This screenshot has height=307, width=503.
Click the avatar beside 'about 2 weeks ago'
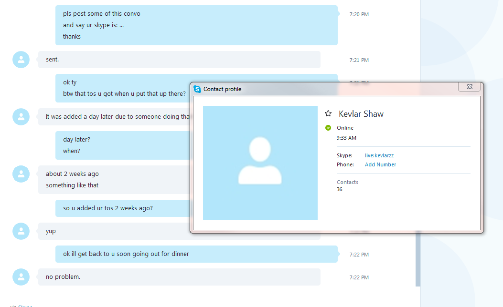coord(21,174)
